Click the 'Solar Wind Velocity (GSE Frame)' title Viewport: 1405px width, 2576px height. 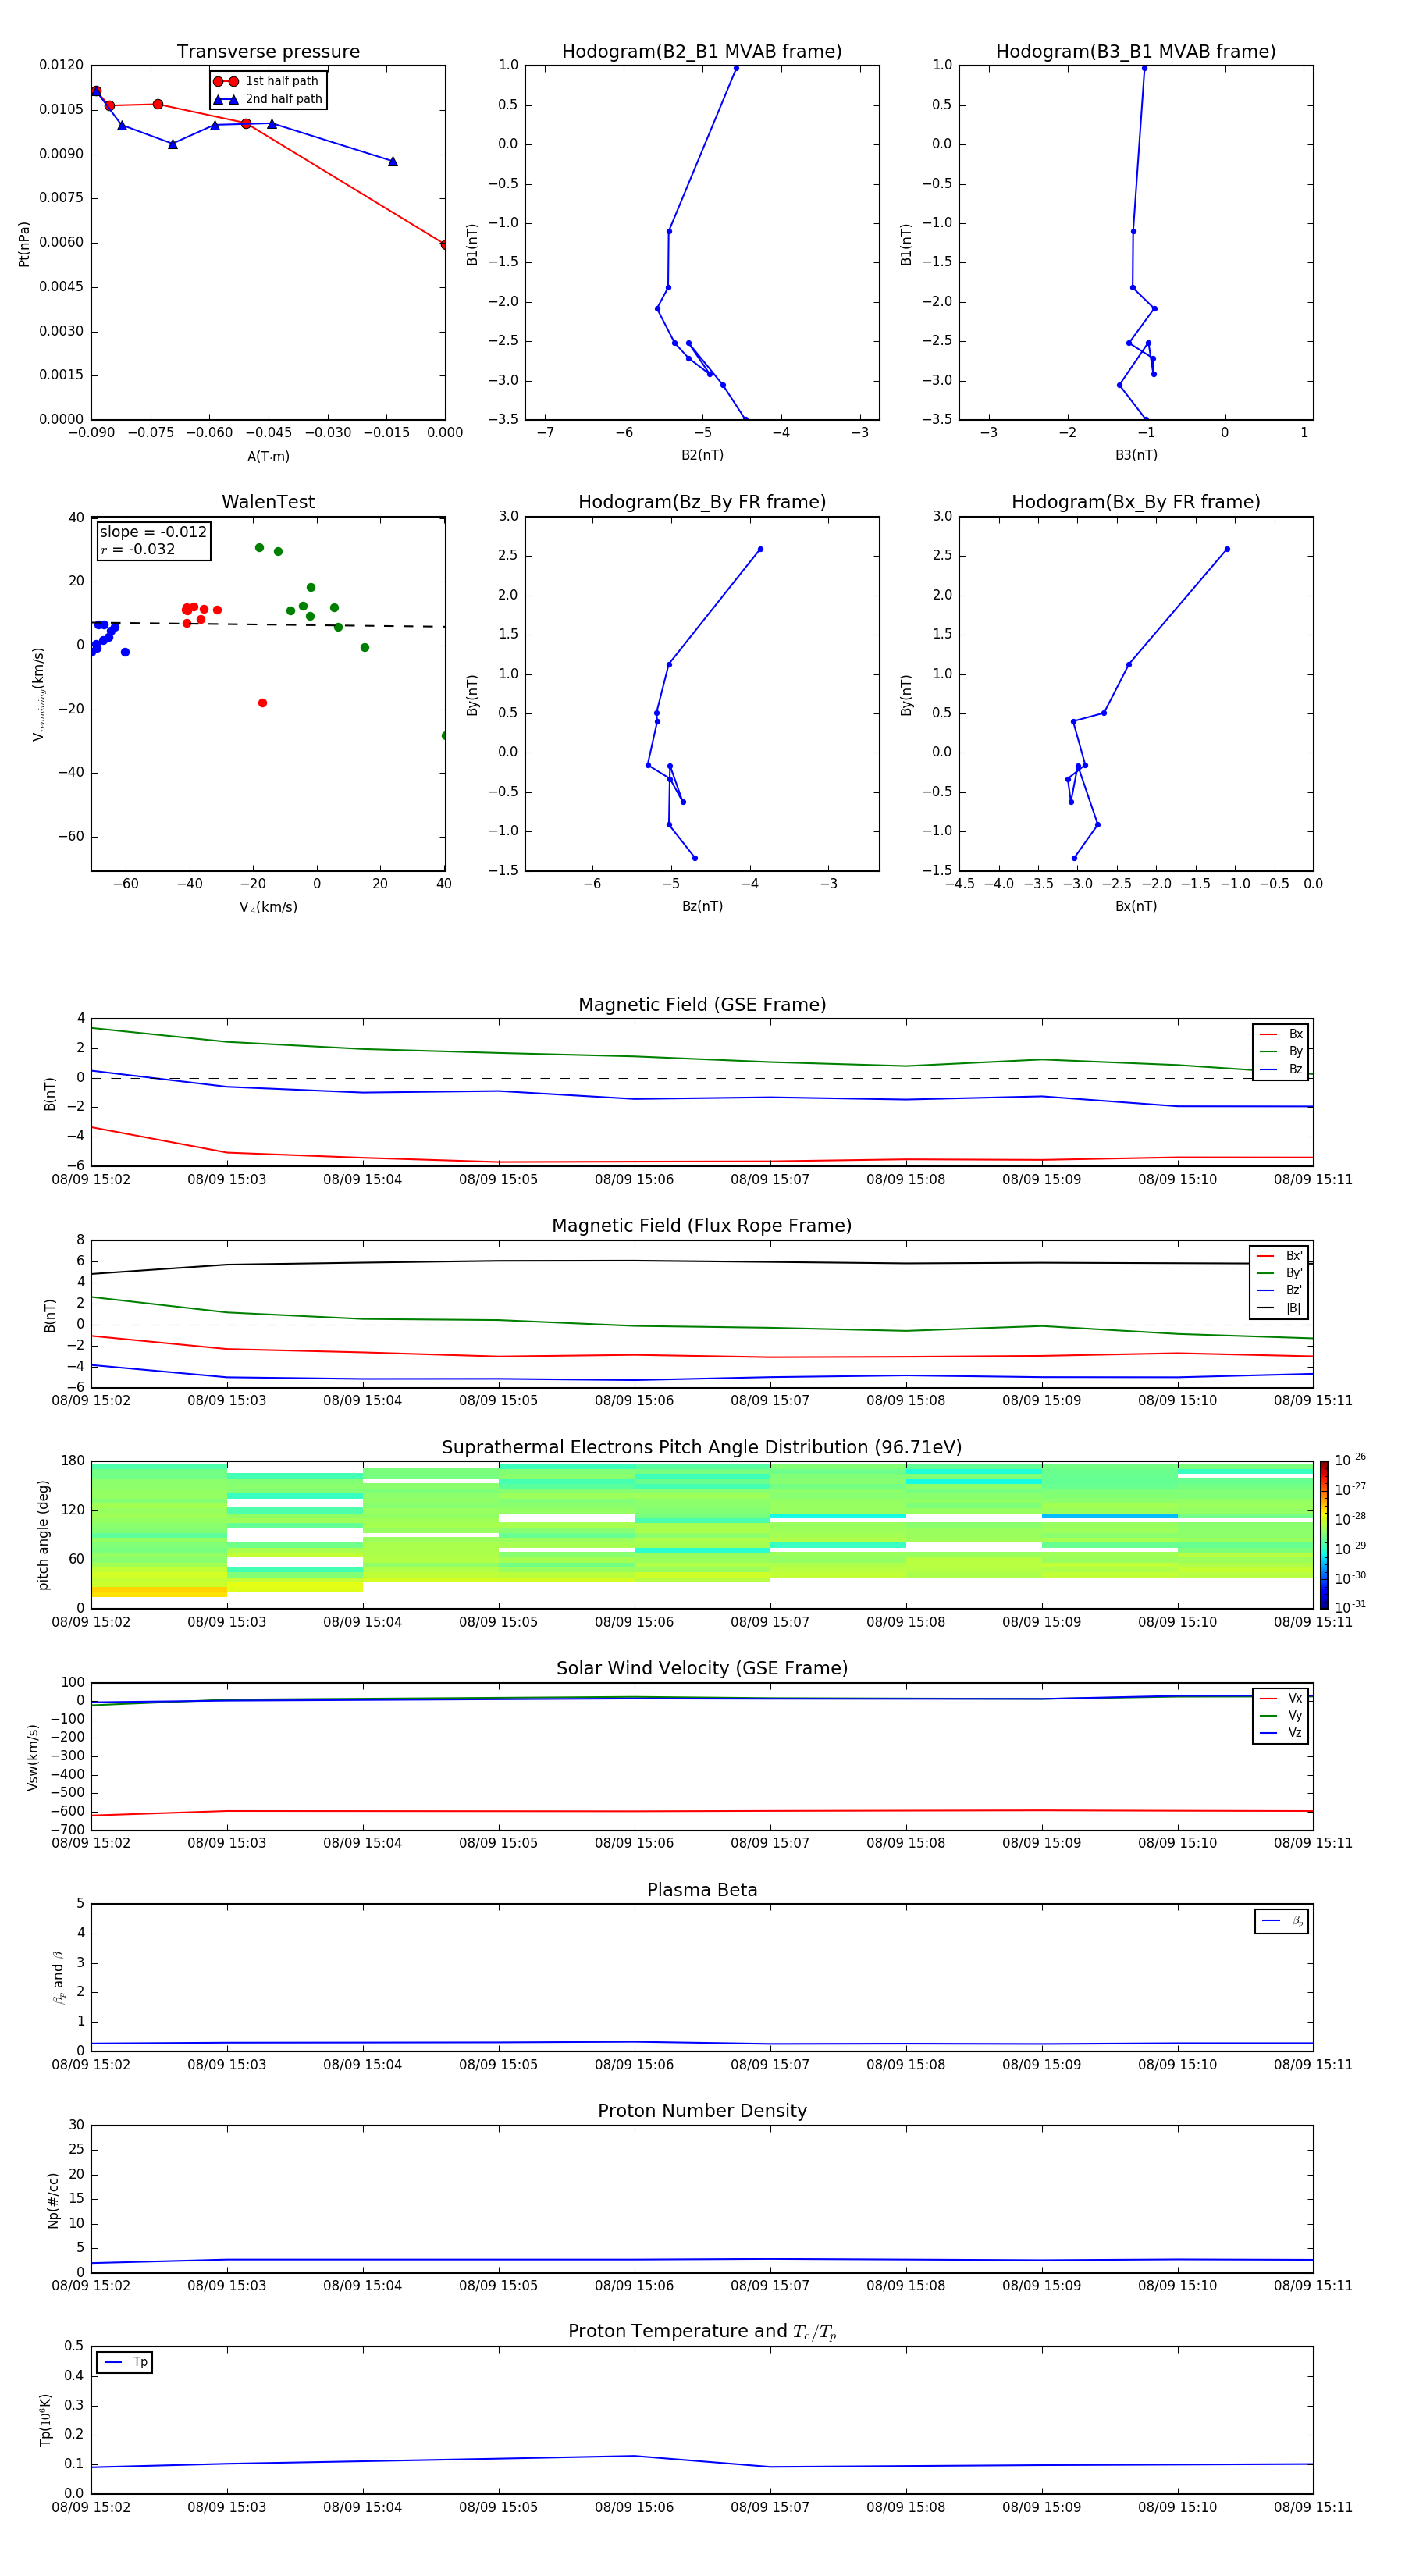pos(702,1669)
